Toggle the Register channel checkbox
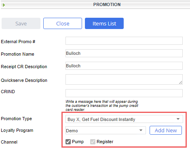 pyautogui.click(x=93, y=142)
